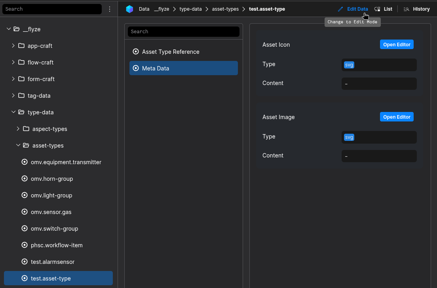Open Editor for Asset Image
The height and width of the screenshot is (288, 437).
point(397,117)
